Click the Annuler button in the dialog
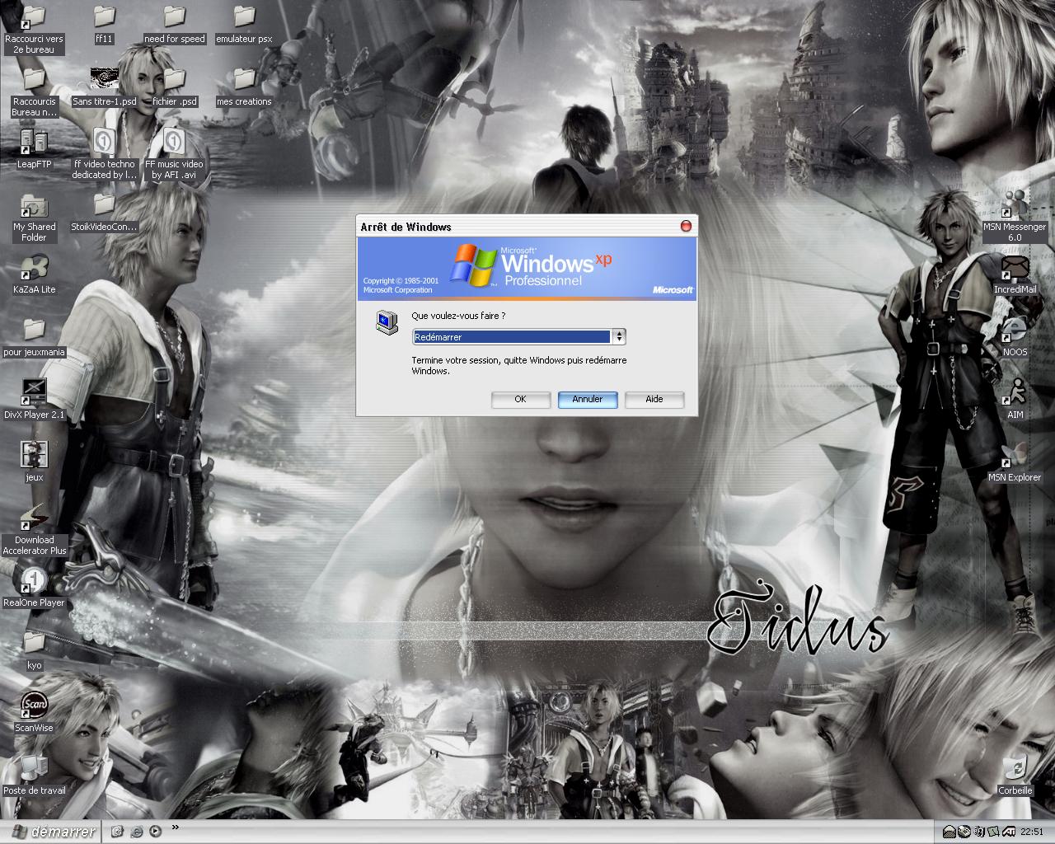The height and width of the screenshot is (844, 1055). tap(587, 399)
